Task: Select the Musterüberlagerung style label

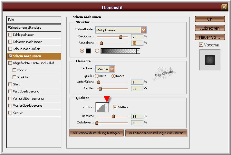Action: tap(27, 105)
